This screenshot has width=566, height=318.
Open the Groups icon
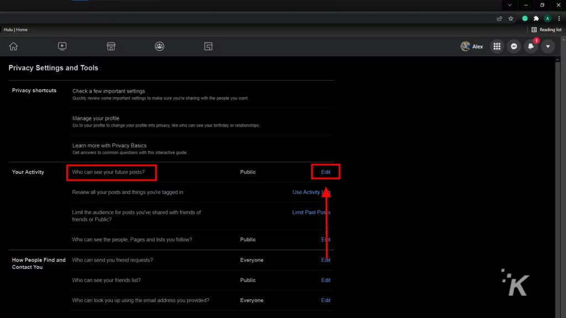(160, 46)
